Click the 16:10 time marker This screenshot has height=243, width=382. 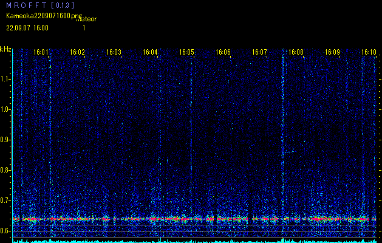click(369, 52)
